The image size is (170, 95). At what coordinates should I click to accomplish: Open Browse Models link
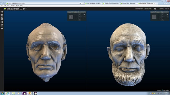139,9
